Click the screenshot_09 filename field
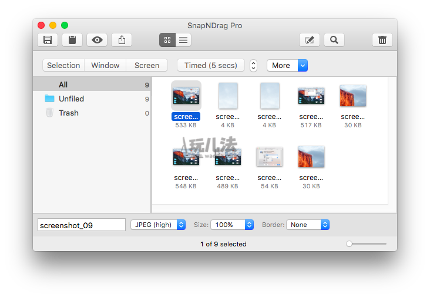Viewport: 430px width, 298px height. click(x=82, y=225)
